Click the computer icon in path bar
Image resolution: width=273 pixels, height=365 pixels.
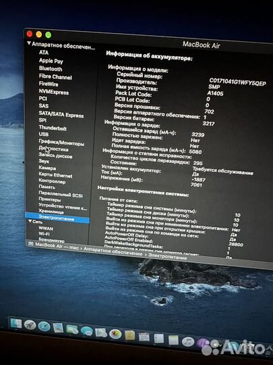tap(30, 243)
